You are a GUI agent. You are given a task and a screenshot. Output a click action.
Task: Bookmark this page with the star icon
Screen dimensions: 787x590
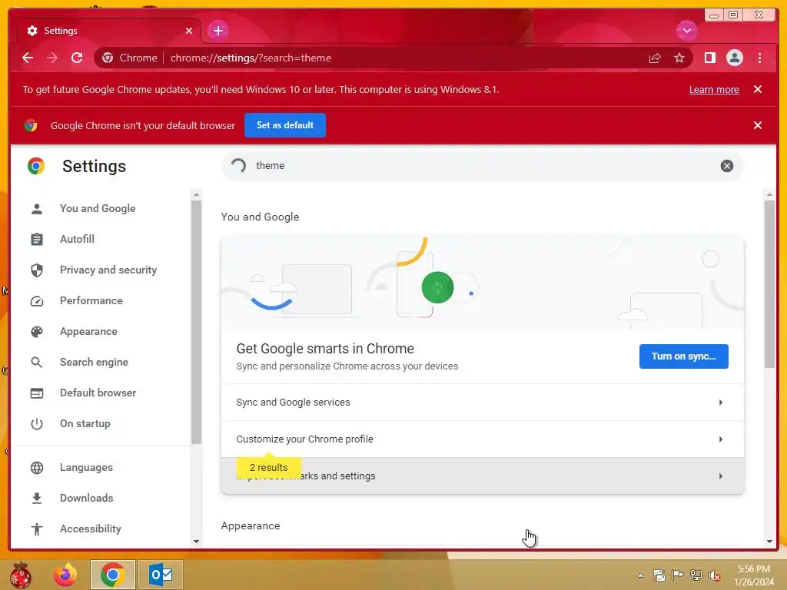(679, 58)
